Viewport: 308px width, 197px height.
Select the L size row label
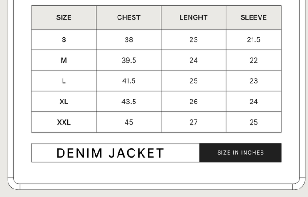pyautogui.click(x=64, y=81)
